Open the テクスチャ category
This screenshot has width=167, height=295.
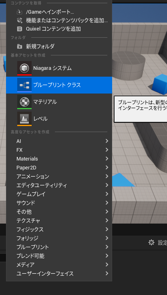[59, 221]
